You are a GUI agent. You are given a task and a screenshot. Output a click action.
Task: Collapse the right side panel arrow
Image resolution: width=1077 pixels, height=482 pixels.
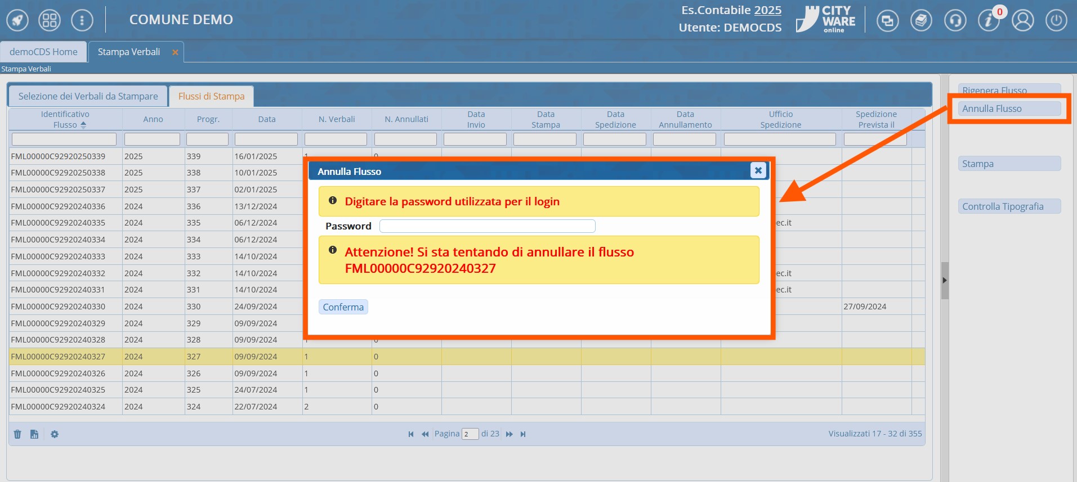tap(945, 280)
